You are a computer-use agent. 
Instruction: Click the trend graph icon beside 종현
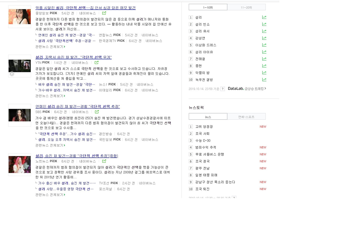pyautogui.click(x=264, y=66)
